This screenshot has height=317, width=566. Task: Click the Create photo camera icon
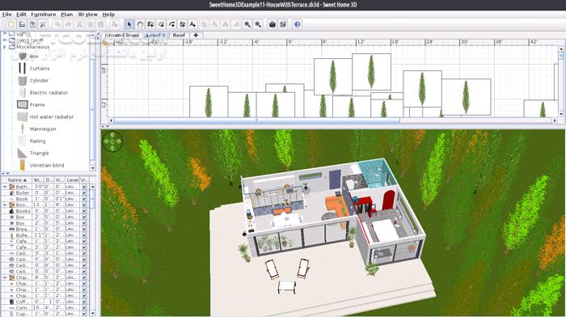(272, 24)
